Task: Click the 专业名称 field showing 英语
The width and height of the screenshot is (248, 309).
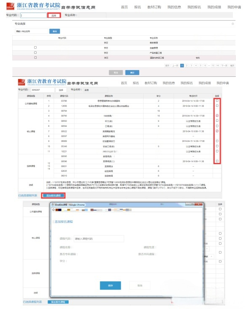Action: [96, 90]
